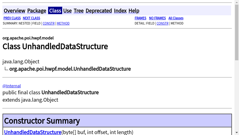Jump to CONSTR in the detail row
The image size is (239, 135).
click(x=162, y=23)
